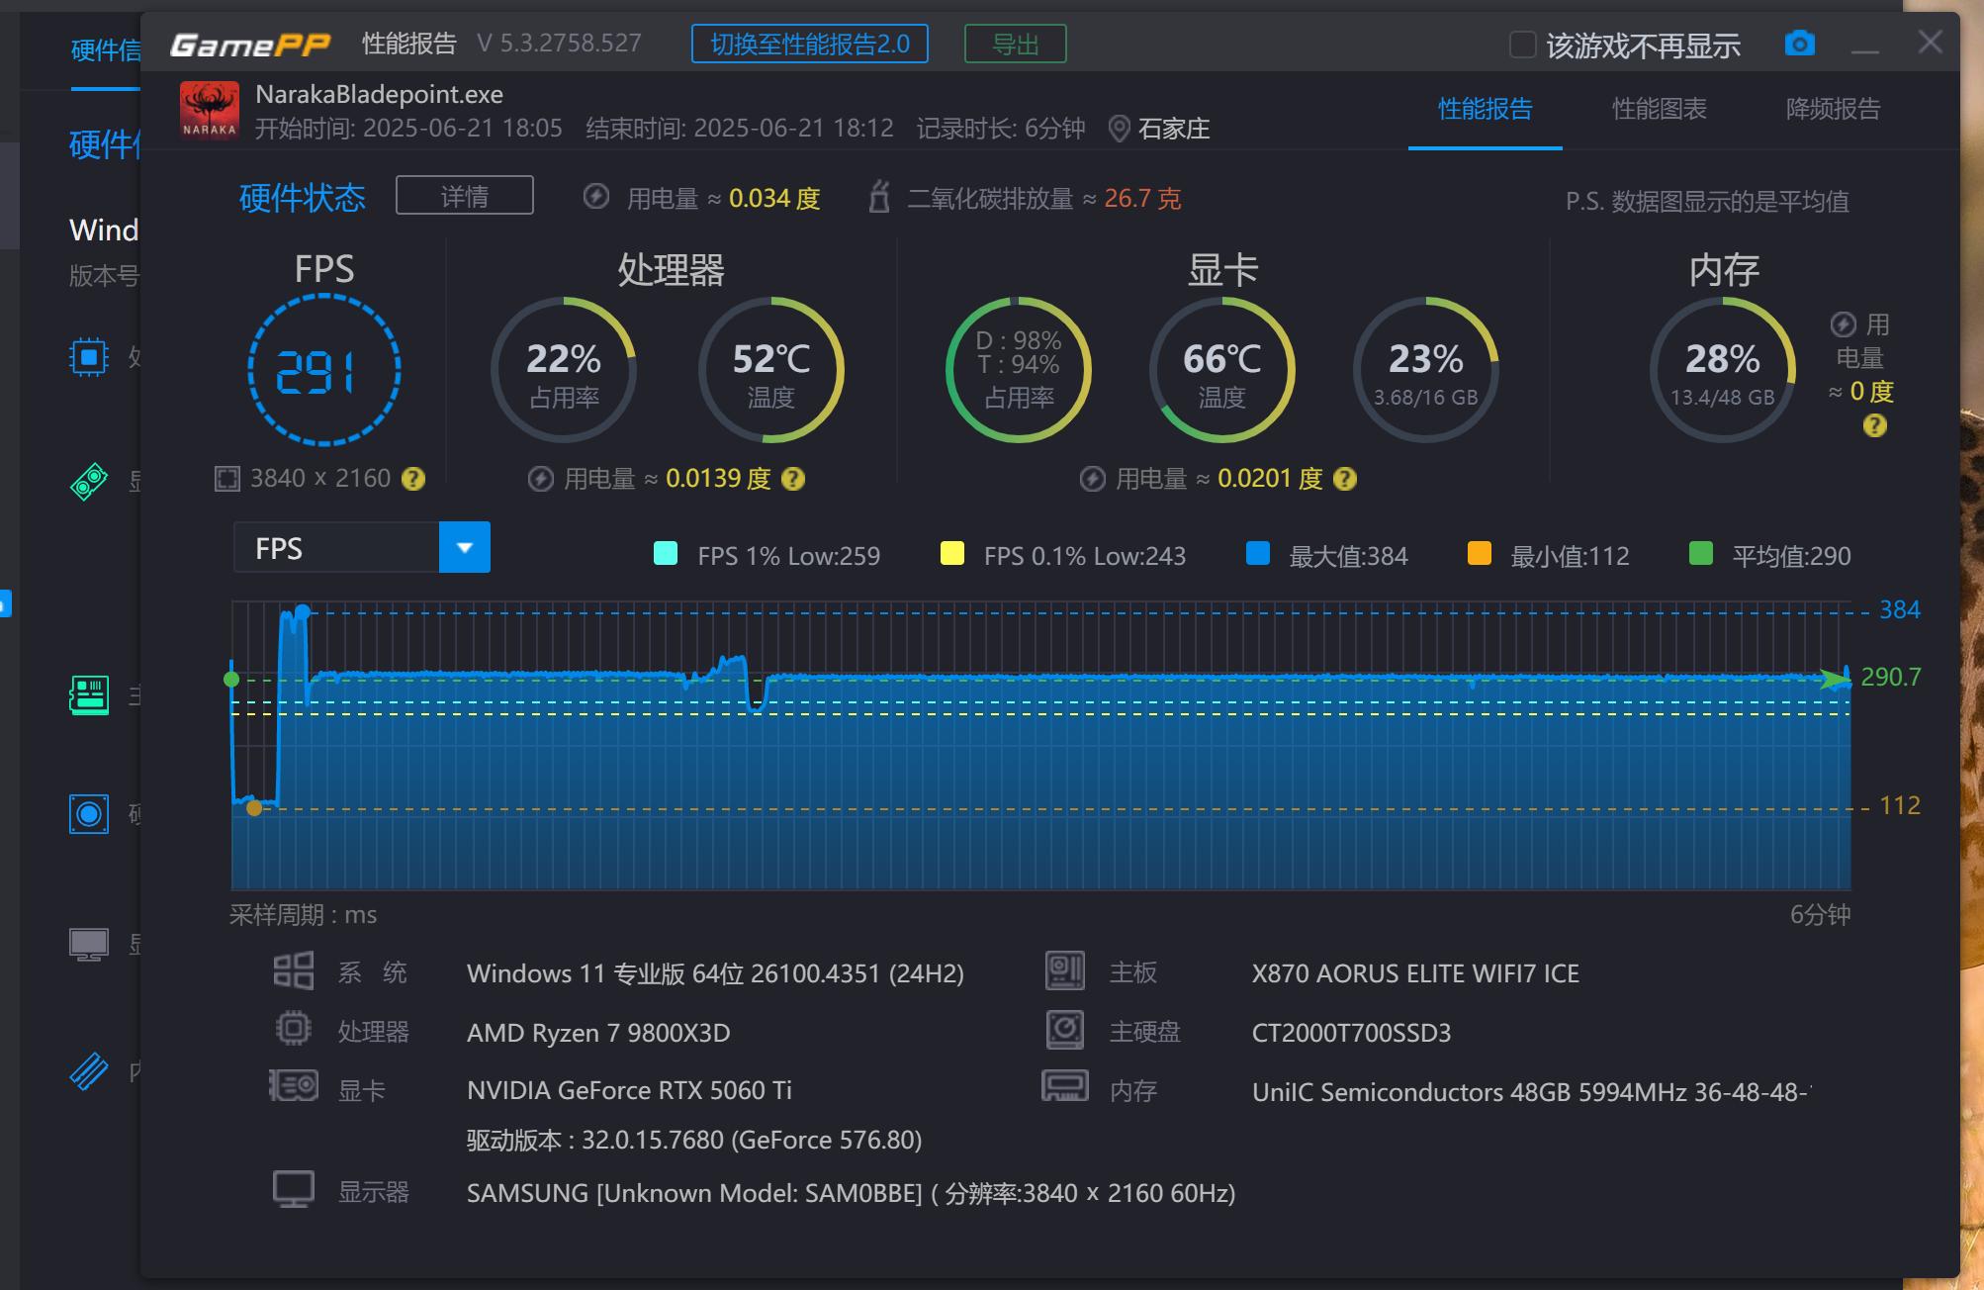Click the GPU D:98% T:94% usage gauge
Viewport: 1984px width, 1290px height.
click(x=1018, y=370)
